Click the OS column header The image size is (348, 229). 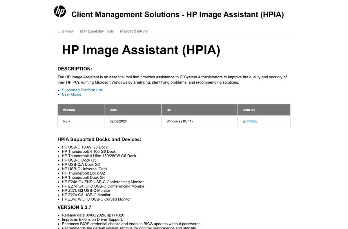tap(200, 110)
